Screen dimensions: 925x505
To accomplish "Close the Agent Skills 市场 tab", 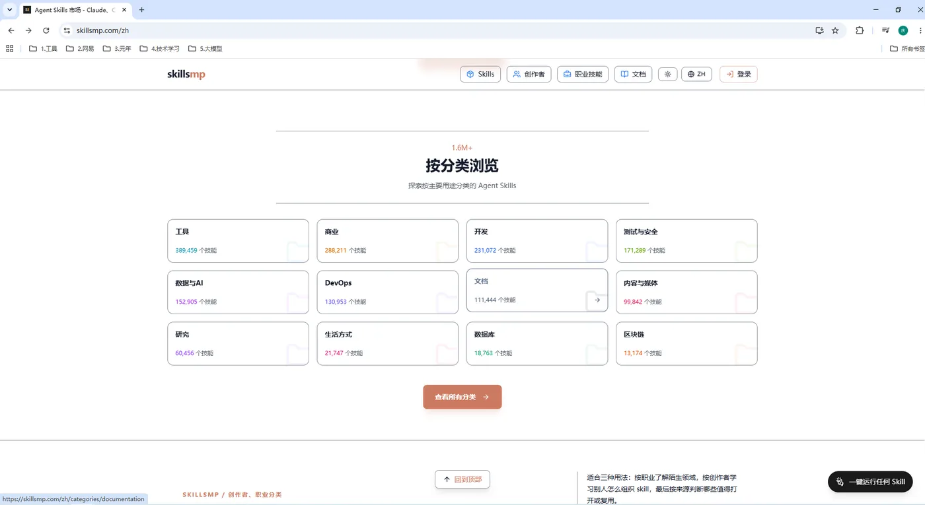I will tap(124, 10).
